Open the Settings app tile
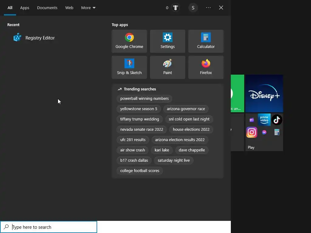Viewport: 311px width, 233px height. pos(168,41)
